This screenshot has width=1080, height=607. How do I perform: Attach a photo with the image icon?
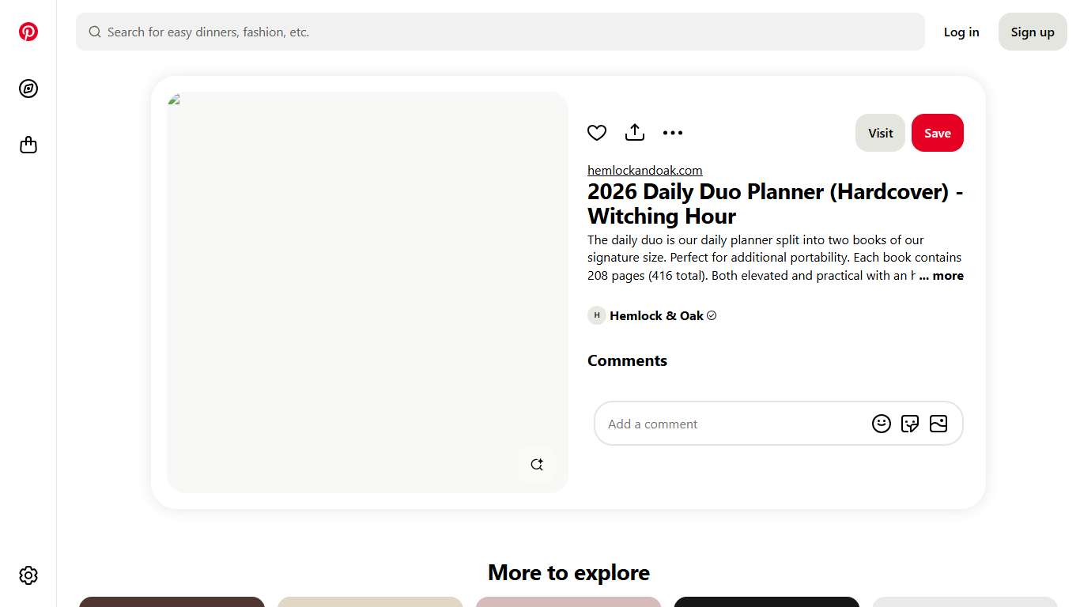(938, 424)
